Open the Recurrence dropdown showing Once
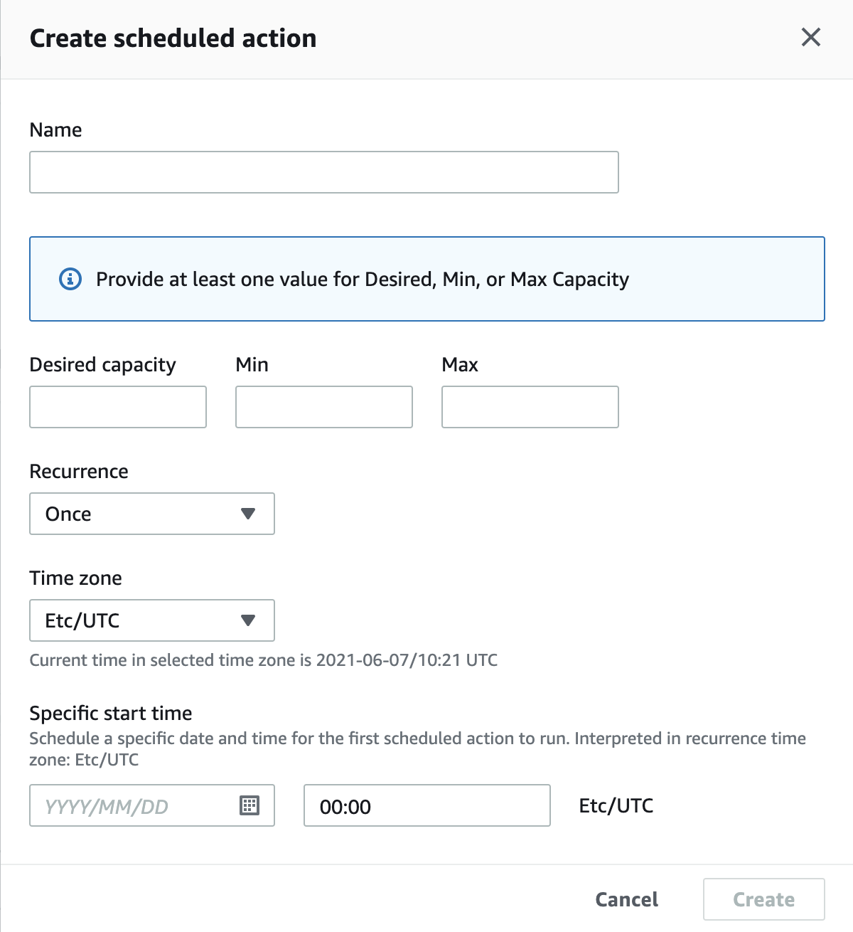Screen dimensions: 853x932 pos(152,514)
